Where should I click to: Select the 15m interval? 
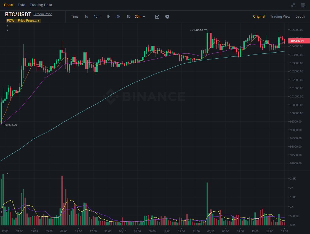coord(97,17)
